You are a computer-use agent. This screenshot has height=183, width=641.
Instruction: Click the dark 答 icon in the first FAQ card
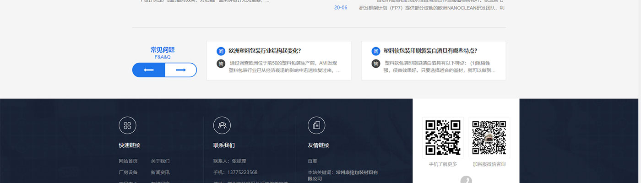point(221,64)
